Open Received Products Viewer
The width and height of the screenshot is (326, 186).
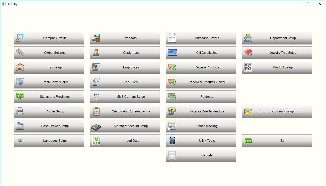tap(201, 82)
